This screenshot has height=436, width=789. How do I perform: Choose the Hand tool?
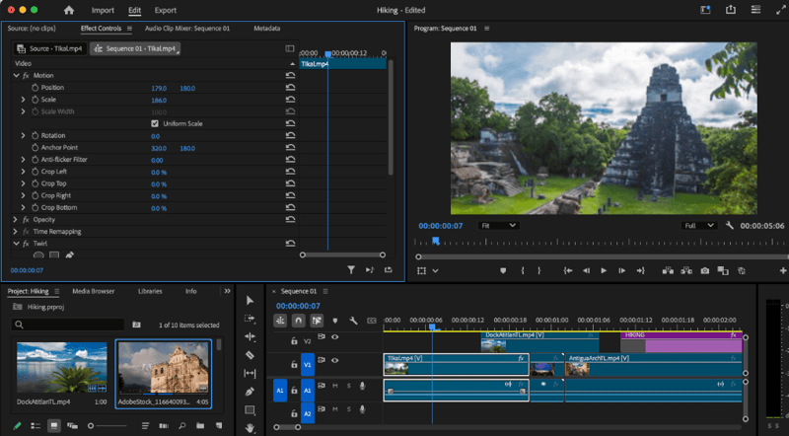[250, 427]
